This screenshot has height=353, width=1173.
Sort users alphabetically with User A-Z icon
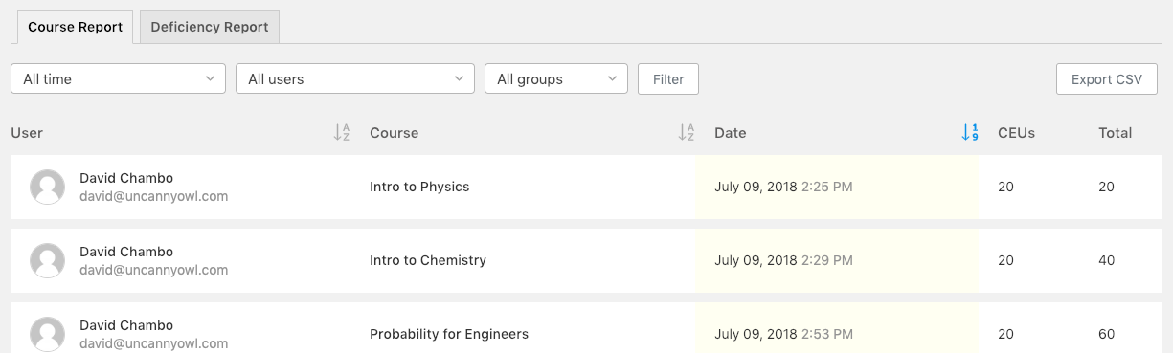342,133
